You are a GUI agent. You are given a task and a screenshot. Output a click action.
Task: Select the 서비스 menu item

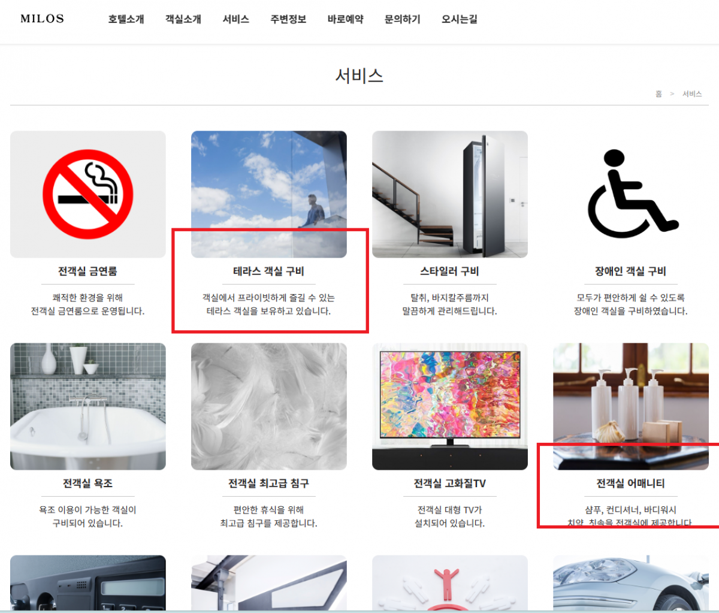(x=235, y=19)
